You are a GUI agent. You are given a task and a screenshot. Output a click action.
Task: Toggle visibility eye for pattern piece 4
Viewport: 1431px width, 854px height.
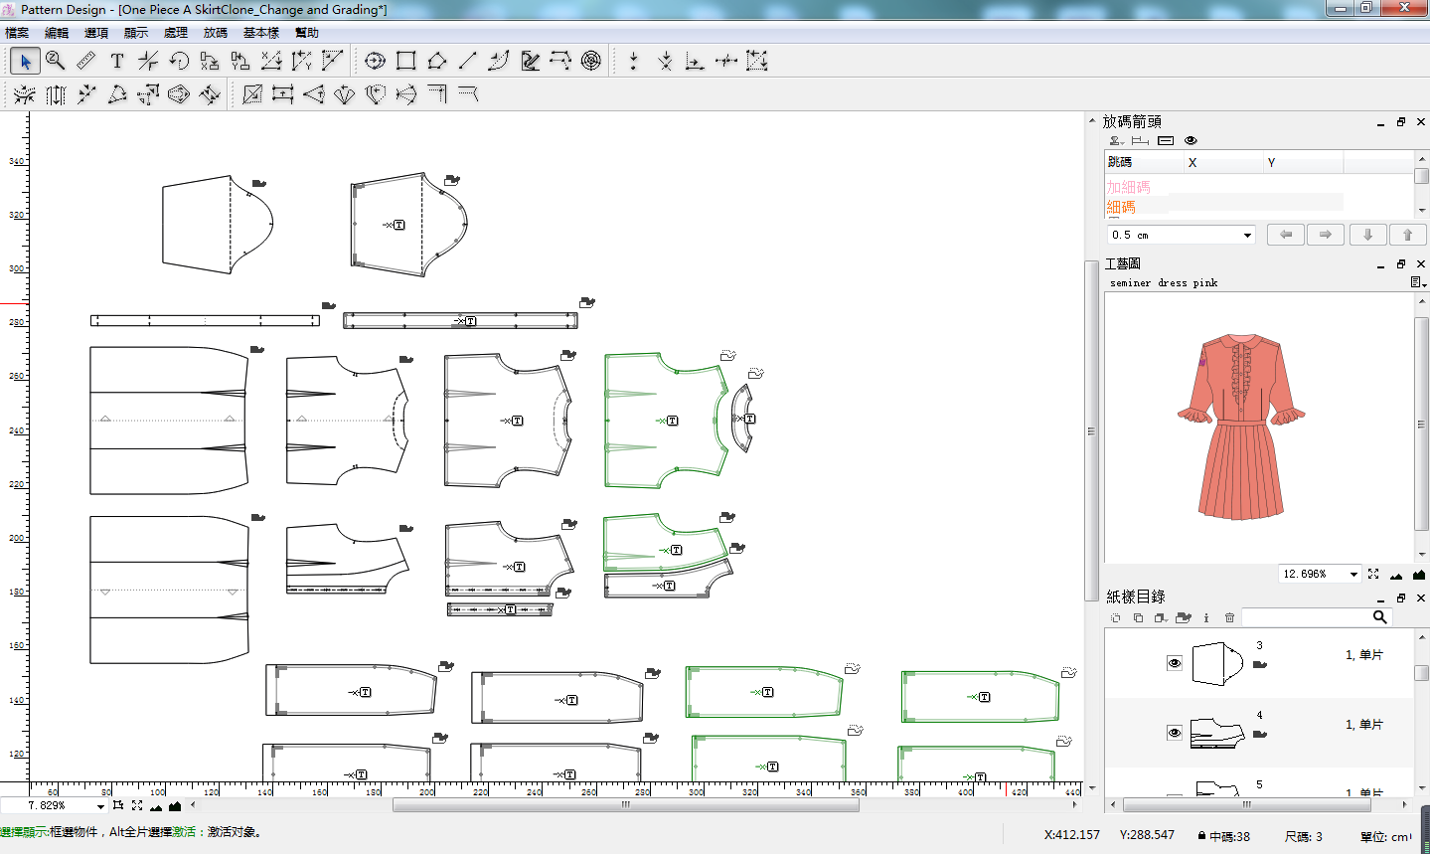tap(1175, 733)
